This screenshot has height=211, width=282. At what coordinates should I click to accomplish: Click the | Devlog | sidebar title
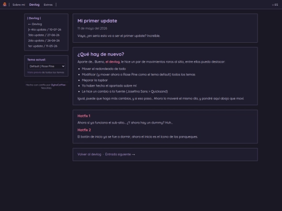pos(34,18)
